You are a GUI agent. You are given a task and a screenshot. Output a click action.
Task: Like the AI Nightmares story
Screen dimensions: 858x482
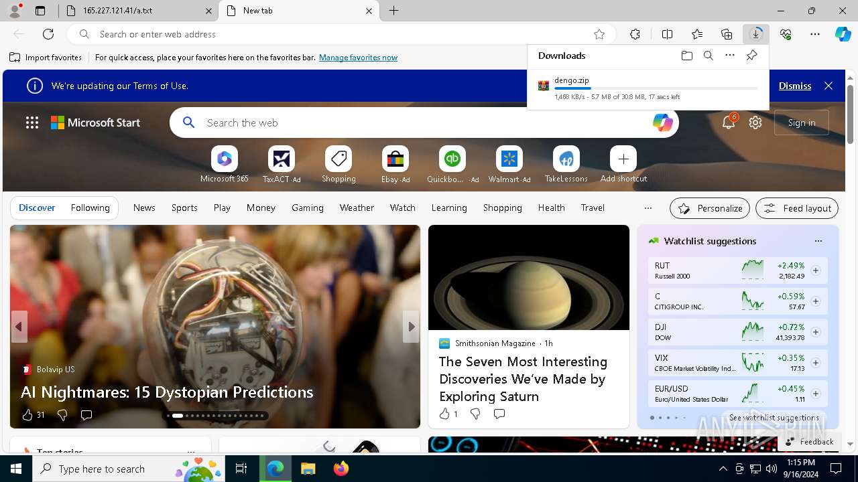(27, 415)
